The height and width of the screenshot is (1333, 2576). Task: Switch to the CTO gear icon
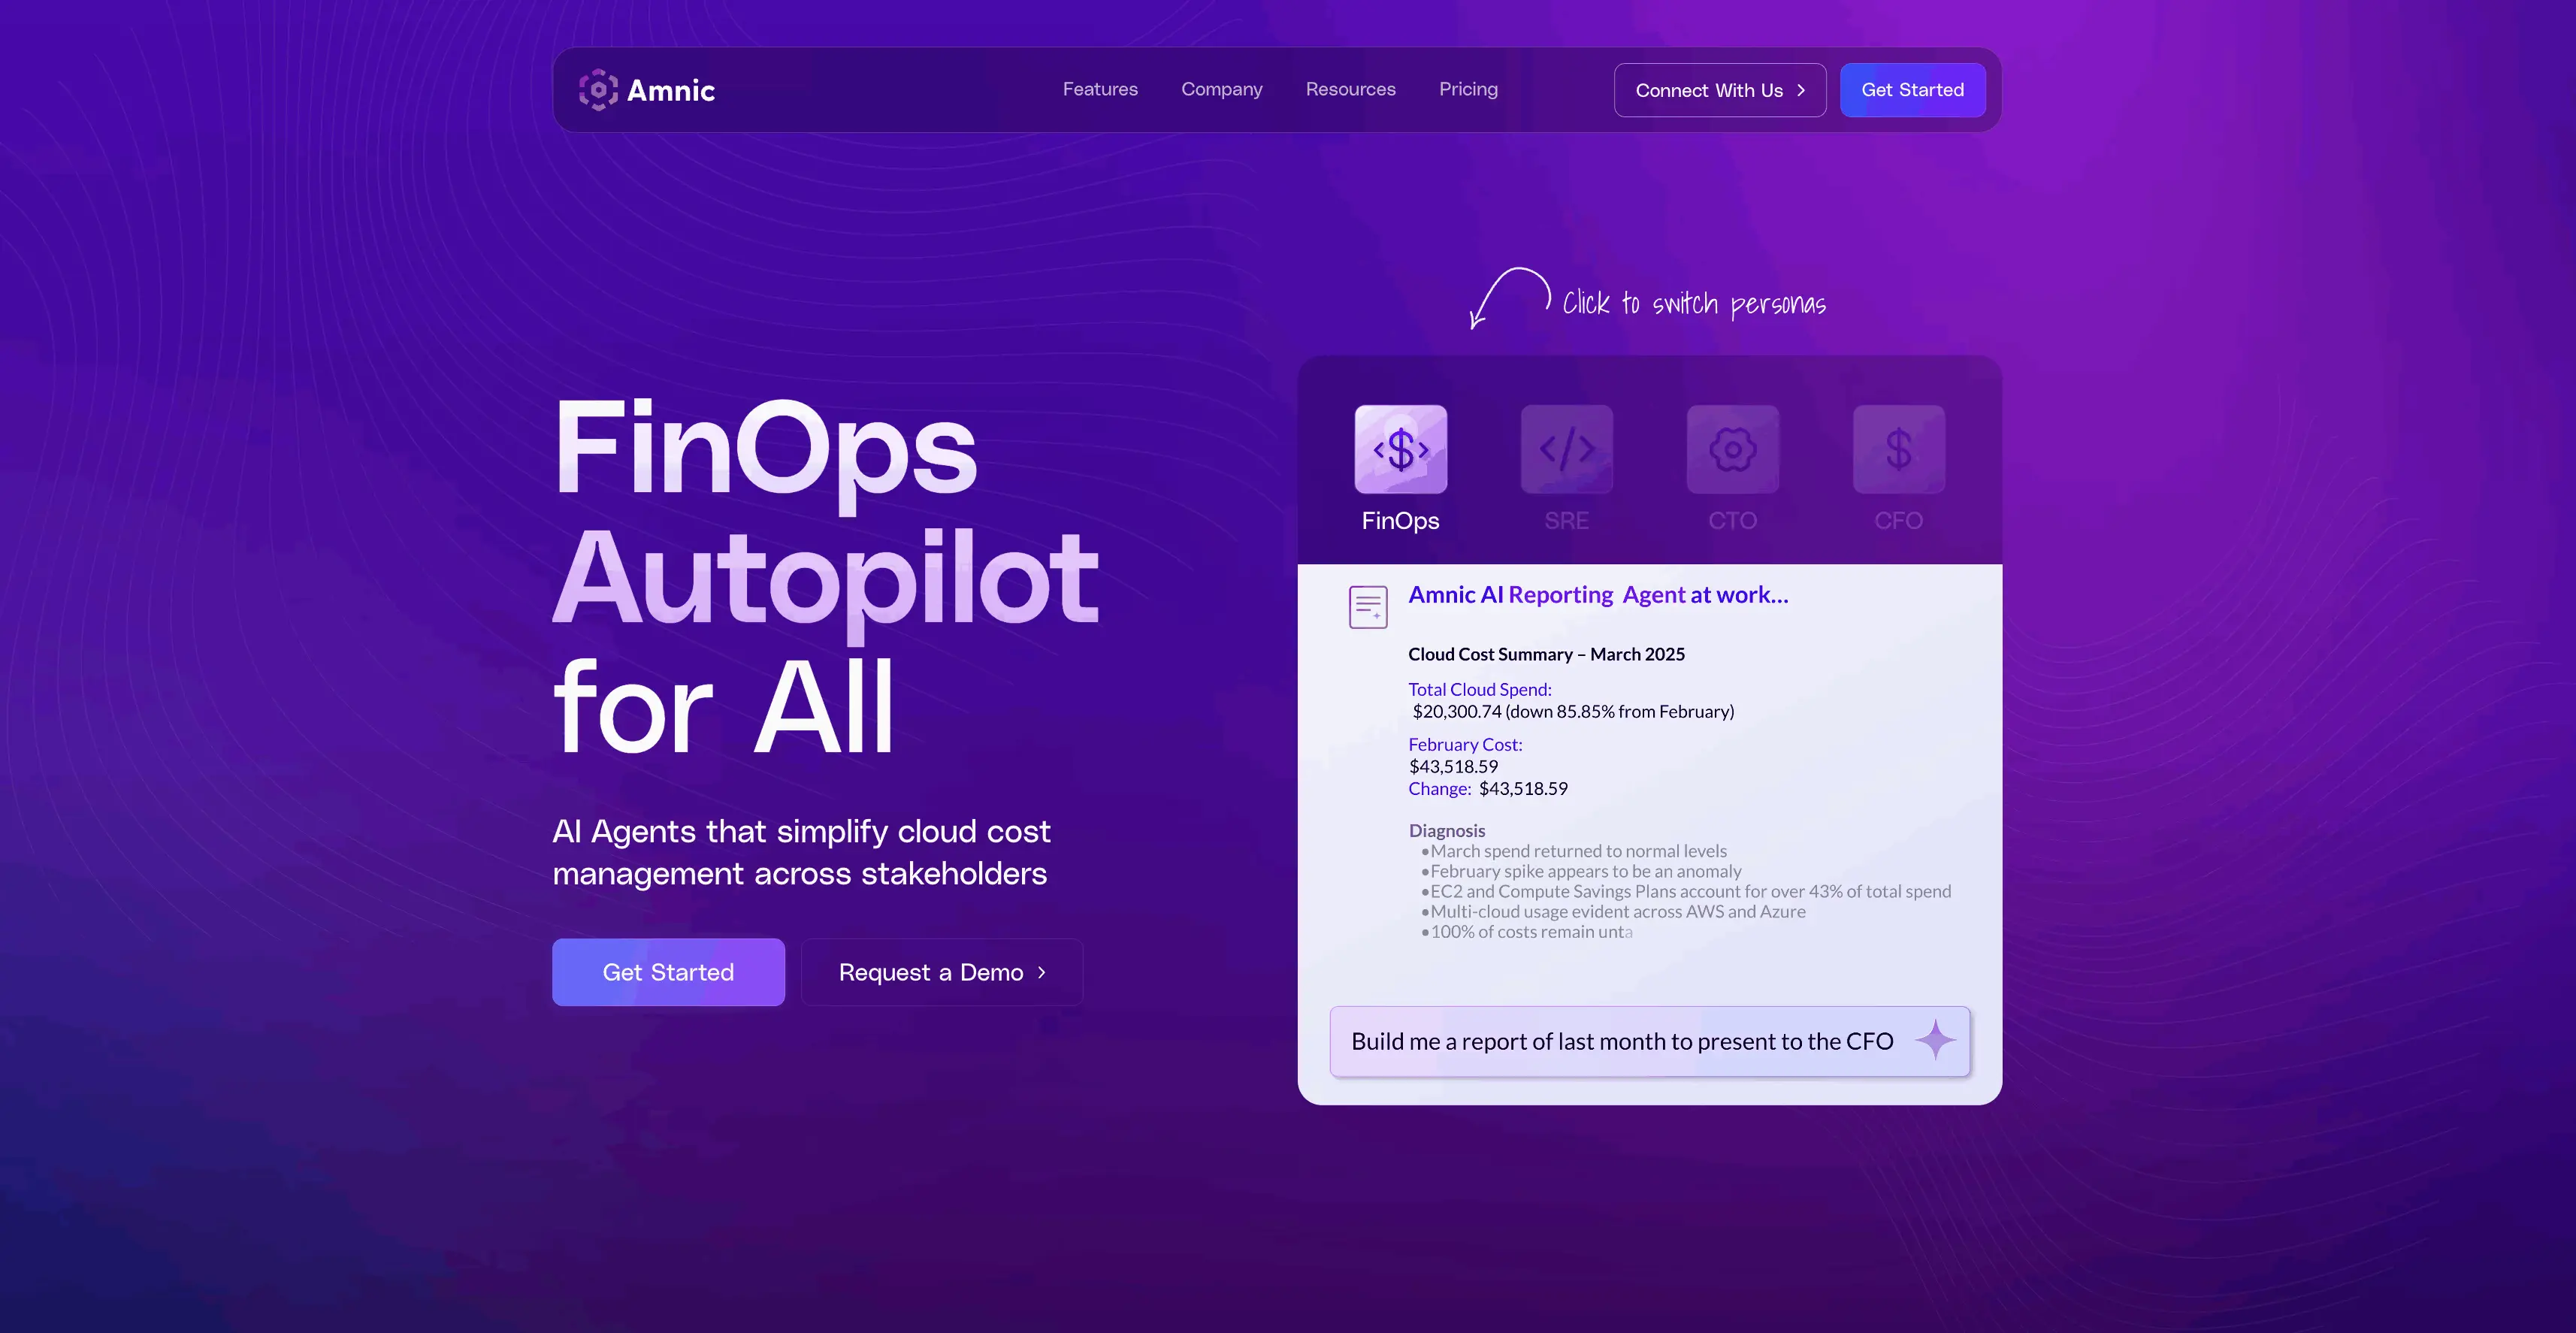pos(1732,449)
